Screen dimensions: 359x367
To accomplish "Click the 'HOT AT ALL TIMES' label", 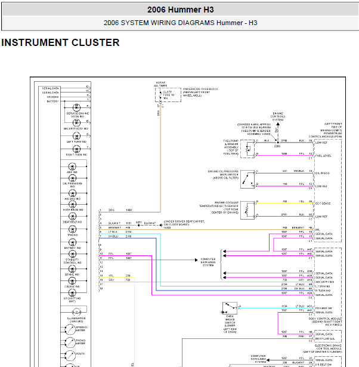I will [x=160, y=84].
